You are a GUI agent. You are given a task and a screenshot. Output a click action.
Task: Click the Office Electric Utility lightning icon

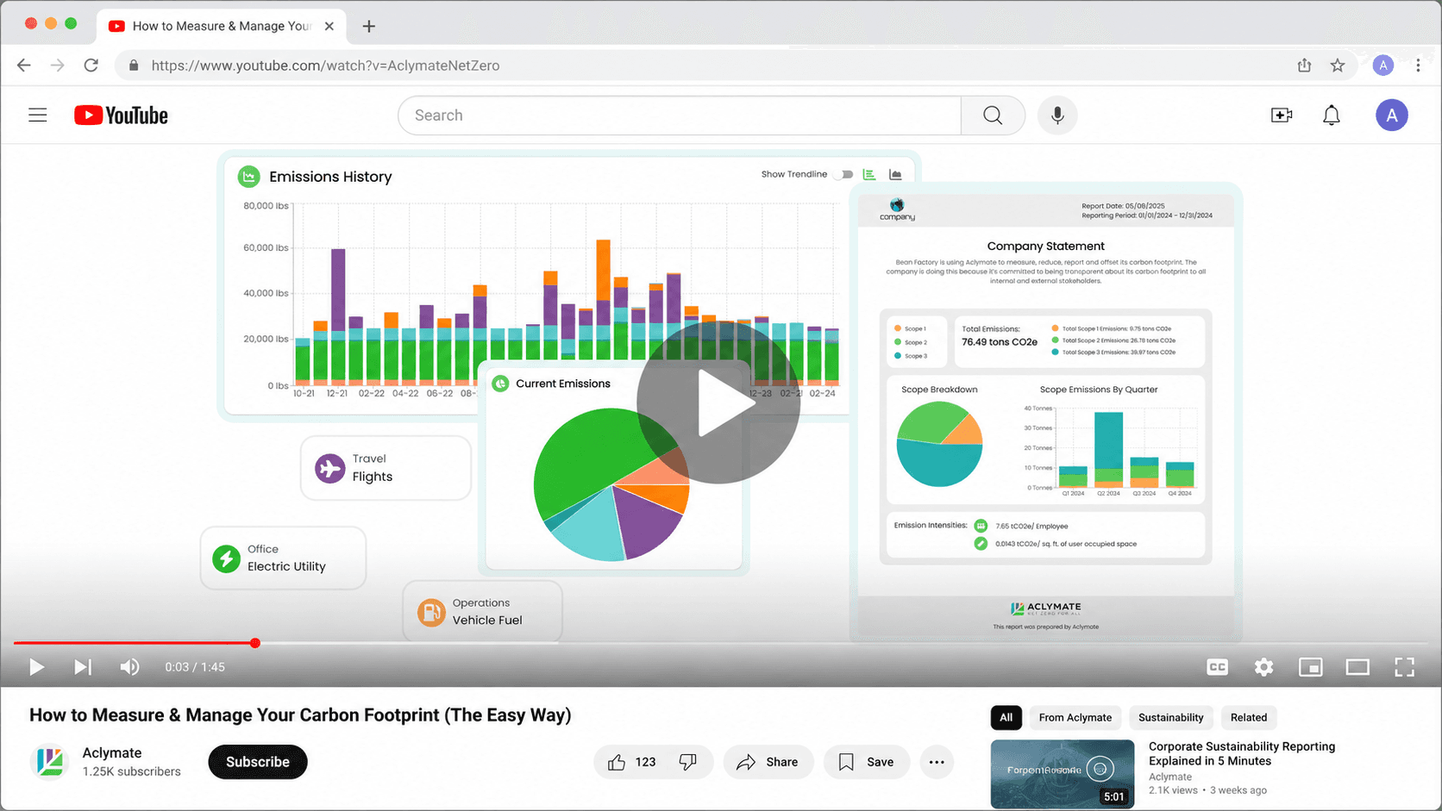click(x=226, y=558)
